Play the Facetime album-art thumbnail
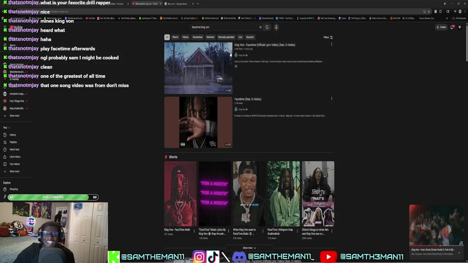Screen dimensions: 468x263 pyautogui.click(x=198, y=122)
